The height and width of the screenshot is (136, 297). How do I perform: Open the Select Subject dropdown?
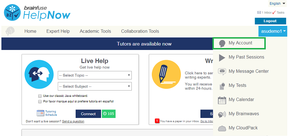[x=95, y=86]
